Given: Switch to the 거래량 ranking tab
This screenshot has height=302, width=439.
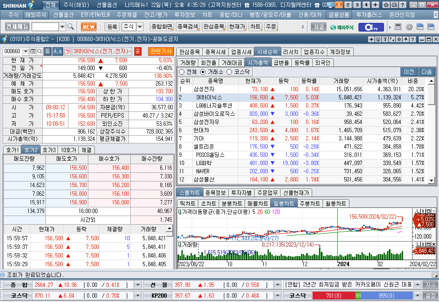Looking at the screenshot, I should coord(187,63).
